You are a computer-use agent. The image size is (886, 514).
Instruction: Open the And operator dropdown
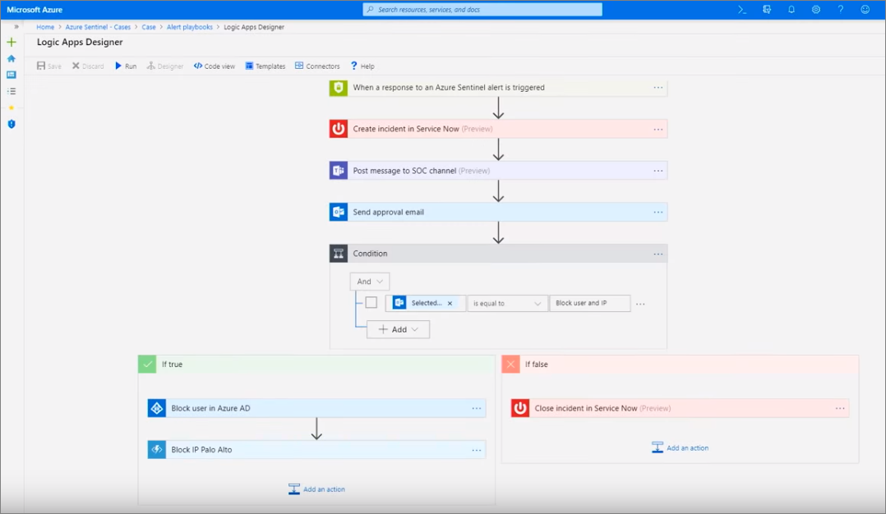pos(370,282)
